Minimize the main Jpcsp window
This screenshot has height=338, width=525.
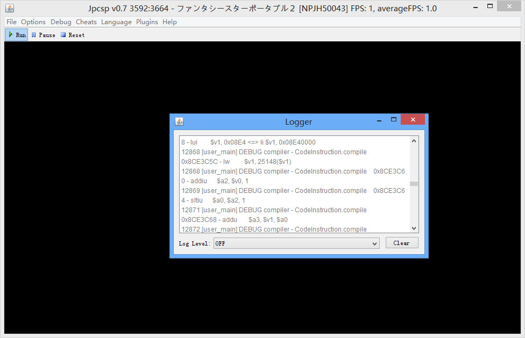pos(476,8)
